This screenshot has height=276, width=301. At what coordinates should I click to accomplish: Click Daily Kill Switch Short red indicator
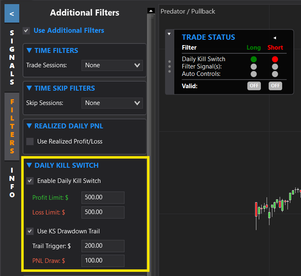[275, 59]
